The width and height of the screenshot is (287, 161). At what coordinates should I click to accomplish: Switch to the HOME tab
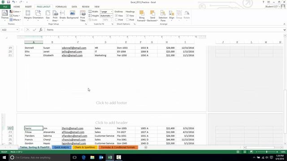(x=17, y=7)
